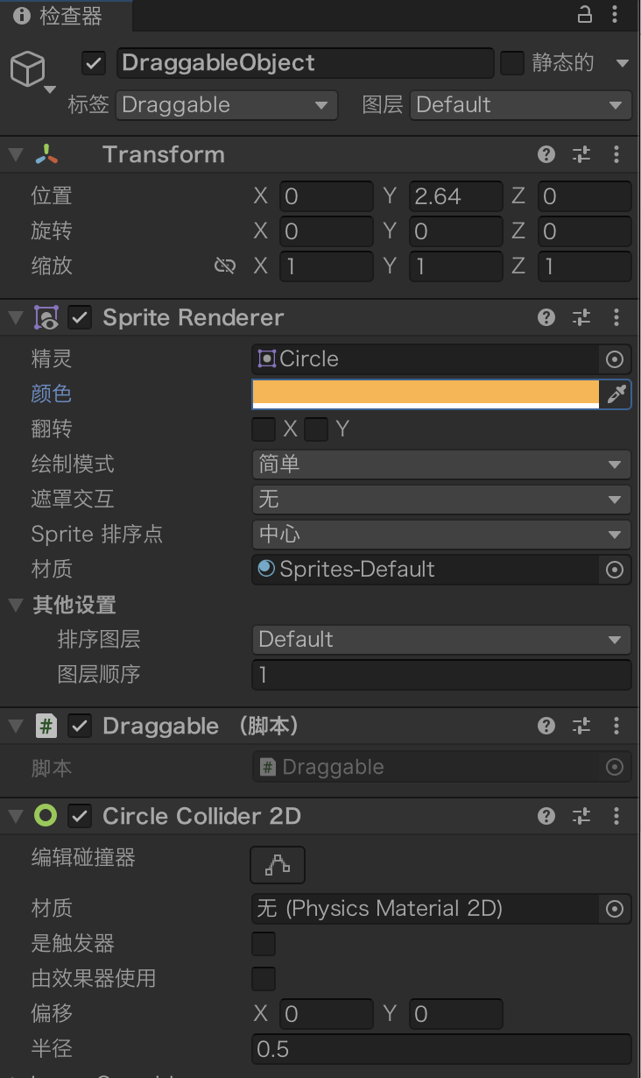This screenshot has width=641, height=1078.
Task: Open the Default layer (图层) dropdown
Action: coord(520,105)
